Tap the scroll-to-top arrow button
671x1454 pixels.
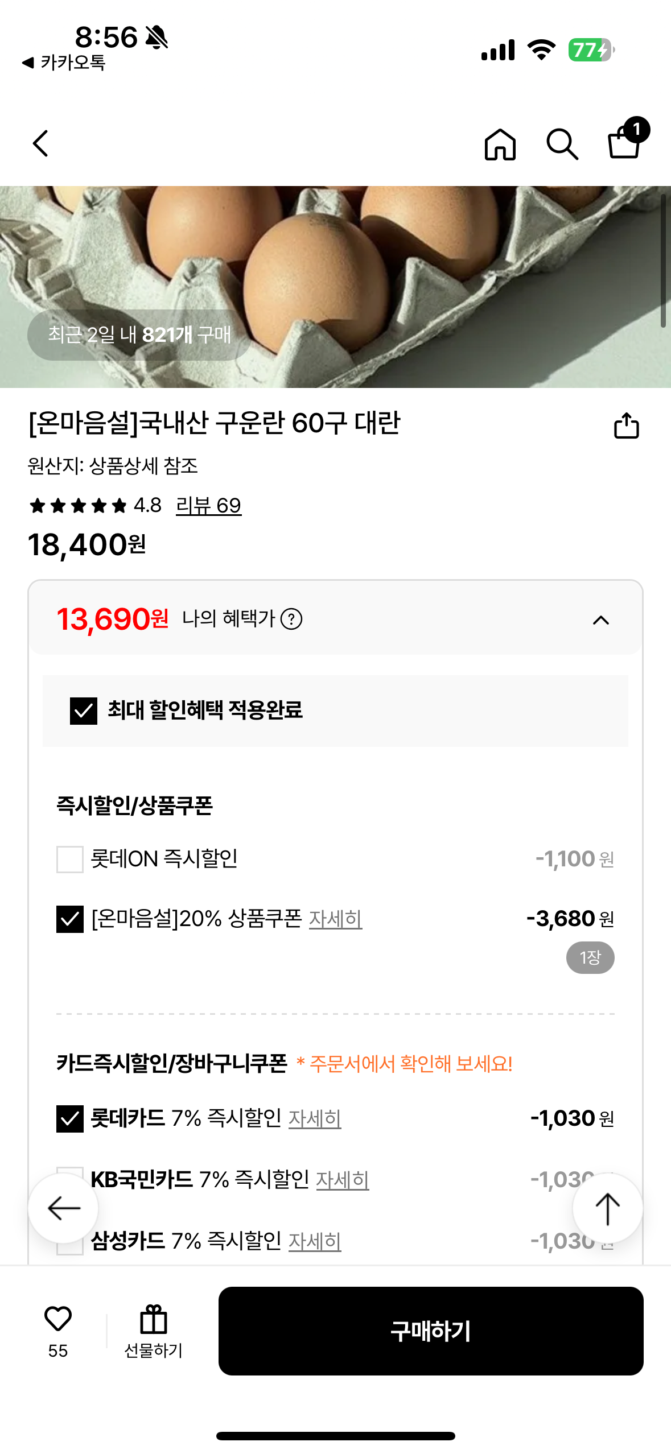[x=607, y=1208]
